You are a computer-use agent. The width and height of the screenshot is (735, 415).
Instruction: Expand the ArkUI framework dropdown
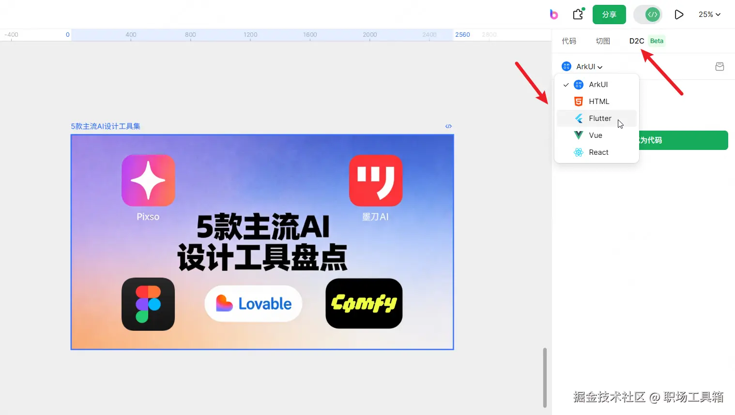tap(582, 67)
